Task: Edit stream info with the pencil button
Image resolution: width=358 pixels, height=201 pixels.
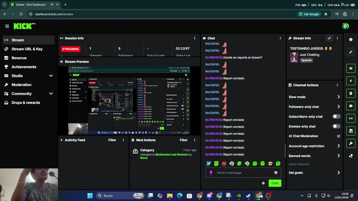Action: click(329, 38)
